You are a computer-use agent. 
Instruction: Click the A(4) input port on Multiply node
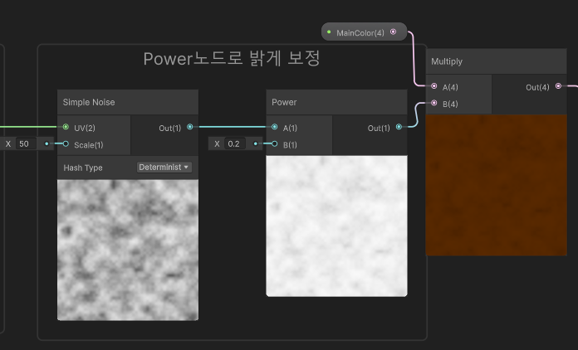433,86
